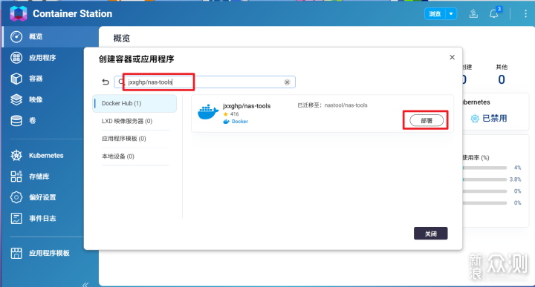
Task: Open 应用程序模板 templates icon
Action: [16, 253]
